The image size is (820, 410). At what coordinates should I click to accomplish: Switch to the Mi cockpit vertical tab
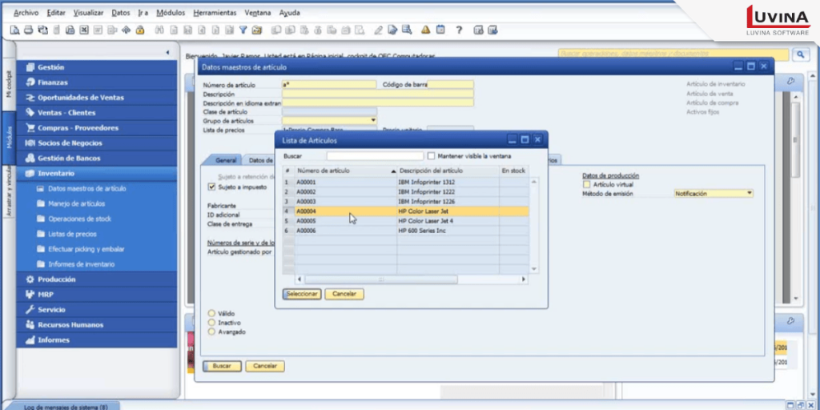pyautogui.click(x=8, y=83)
